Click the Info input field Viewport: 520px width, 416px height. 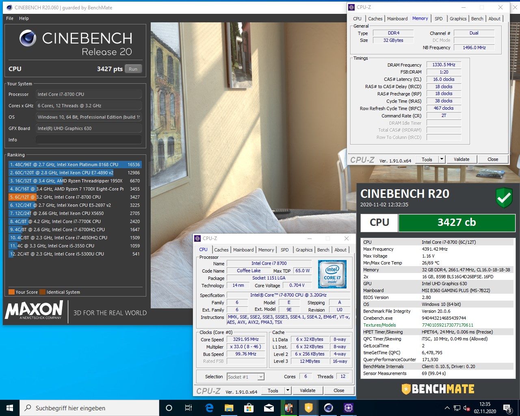tap(89, 140)
